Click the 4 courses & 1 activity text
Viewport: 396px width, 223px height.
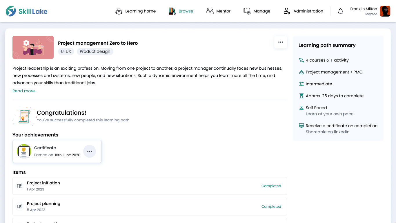(327, 60)
